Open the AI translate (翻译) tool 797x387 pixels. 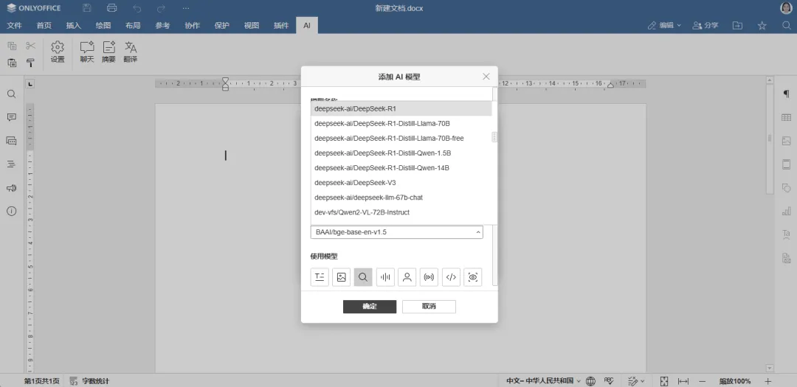[x=131, y=52]
